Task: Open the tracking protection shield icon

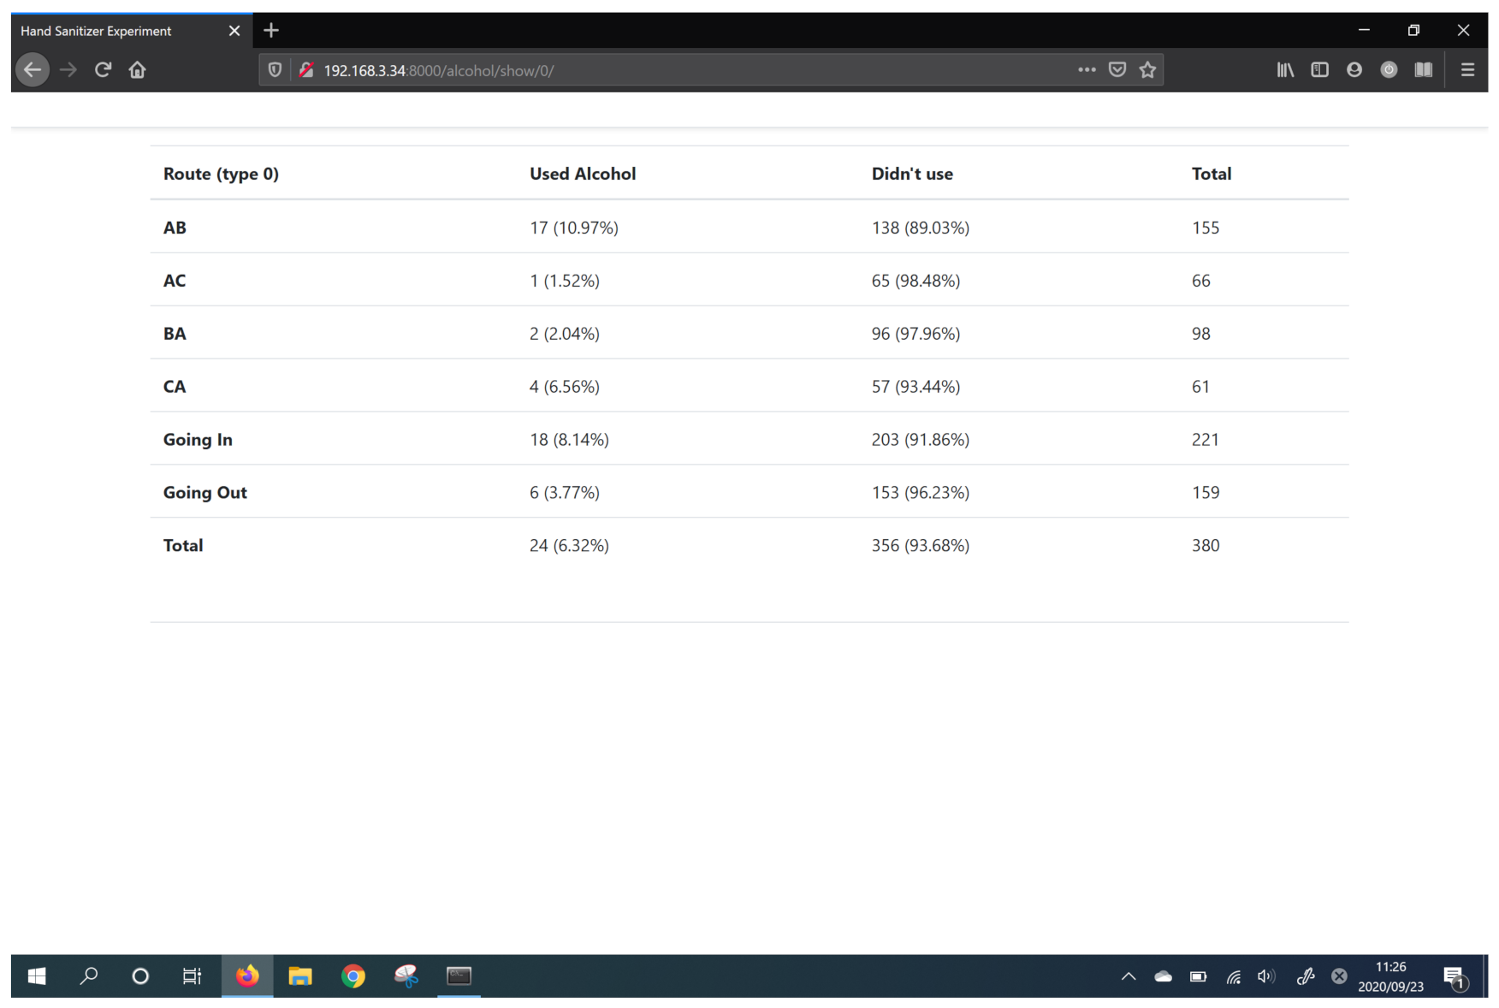Action: coord(274,69)
